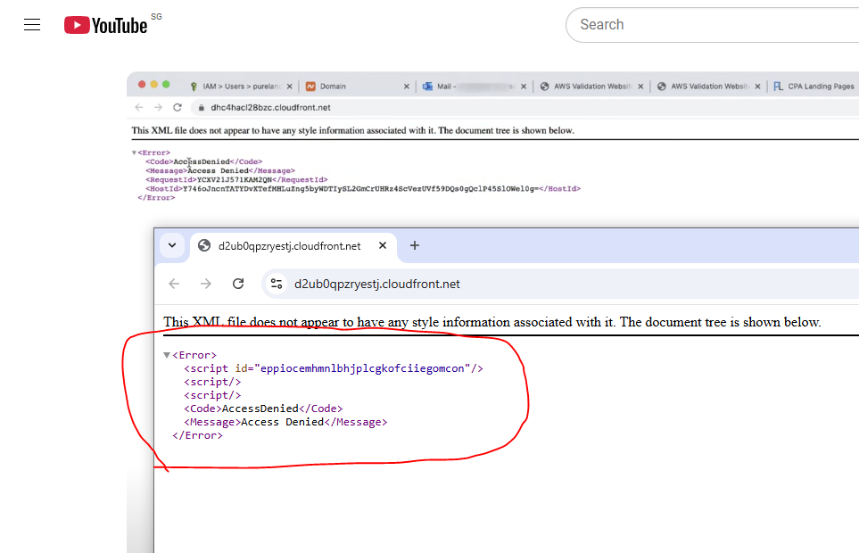Click back arrow in foreground Chrome window
This screenshot has width=859, height=553.
[x=174, y=284]
